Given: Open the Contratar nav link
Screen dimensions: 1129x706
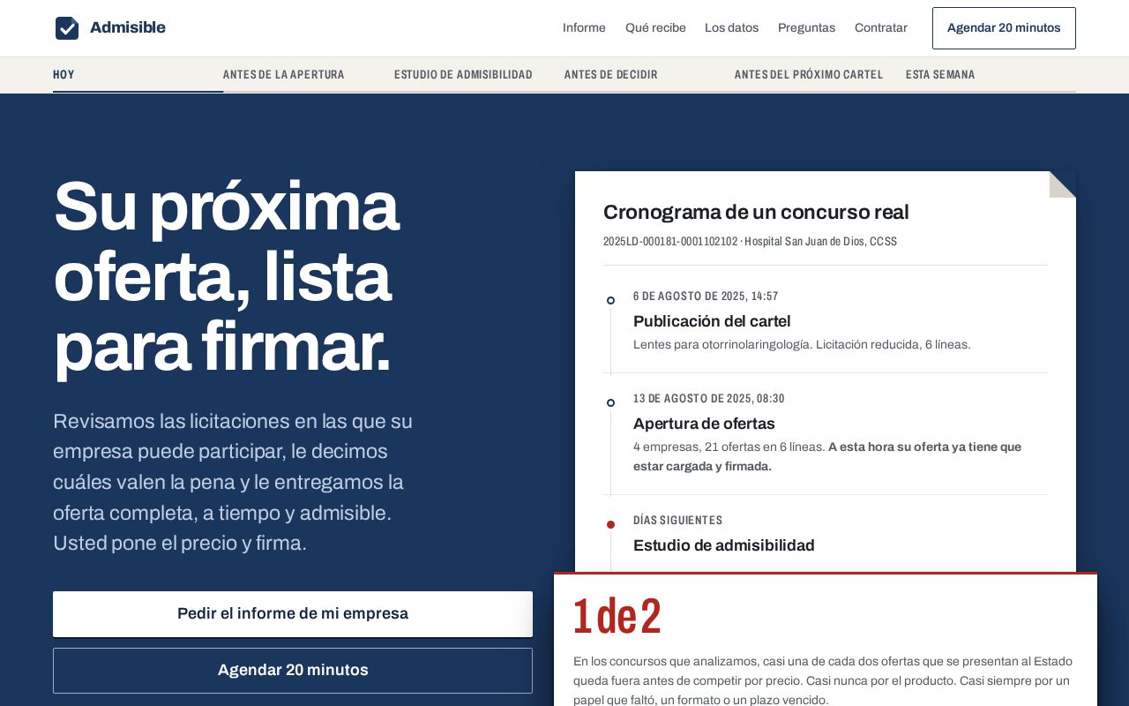Looking at the screenshot, I should tap(880, 27).
